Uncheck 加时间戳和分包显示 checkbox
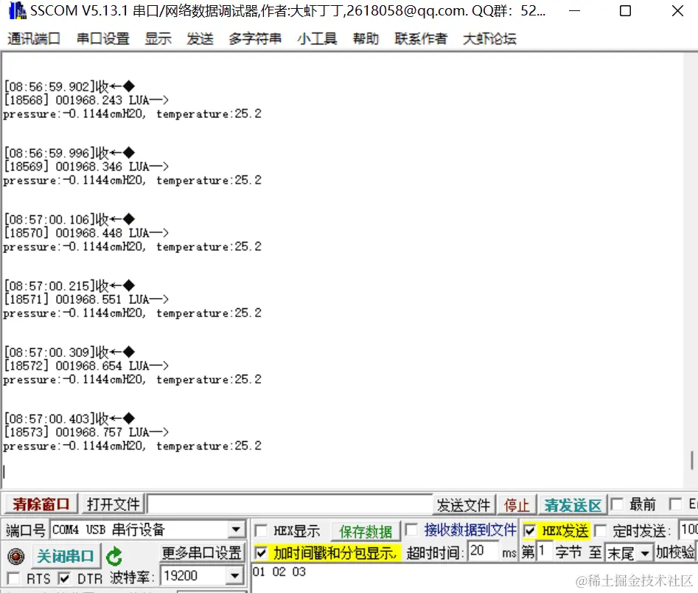 [x=261, y=553]
